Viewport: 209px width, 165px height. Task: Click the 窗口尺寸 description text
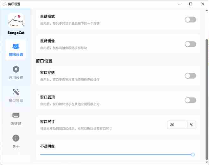(76, 129)
